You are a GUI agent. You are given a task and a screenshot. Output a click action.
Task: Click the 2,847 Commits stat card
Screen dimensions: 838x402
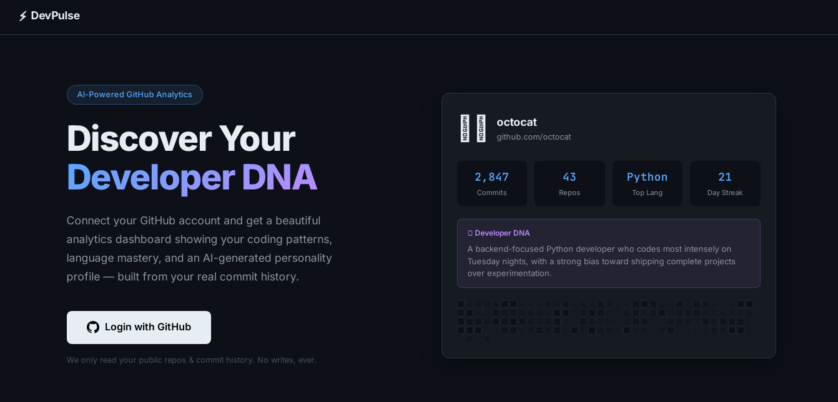coord(491,183)
